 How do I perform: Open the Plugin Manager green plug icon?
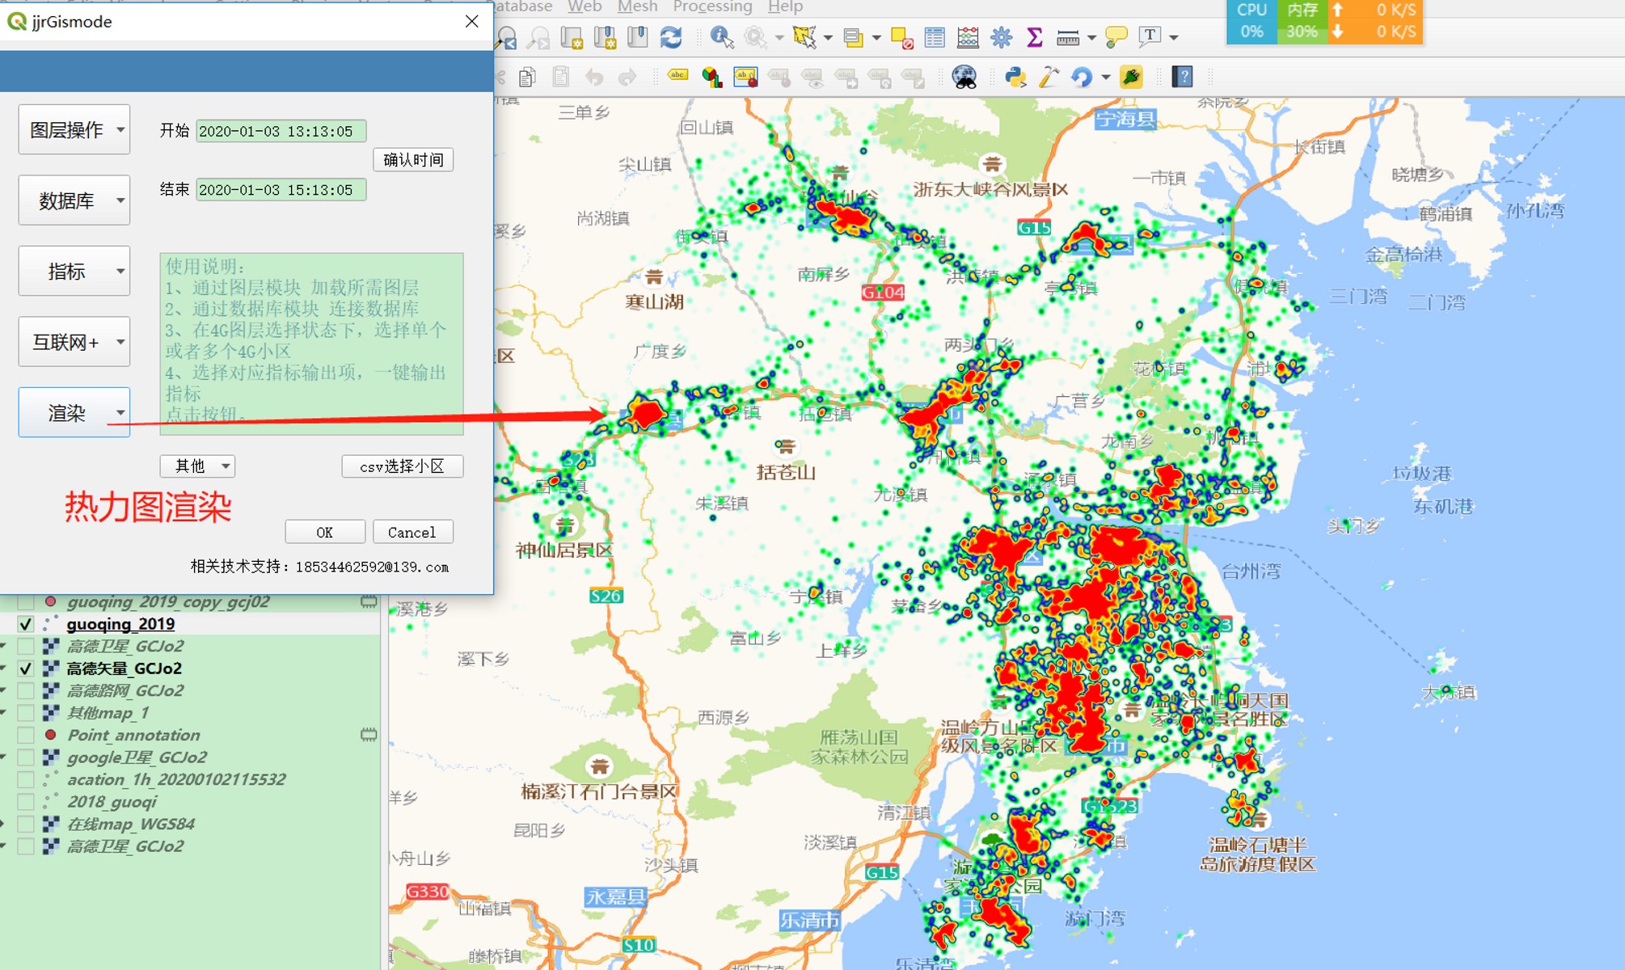click(x=1132, y=76)
